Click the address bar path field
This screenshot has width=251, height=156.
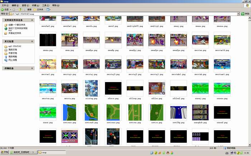[x=123, y=14]
